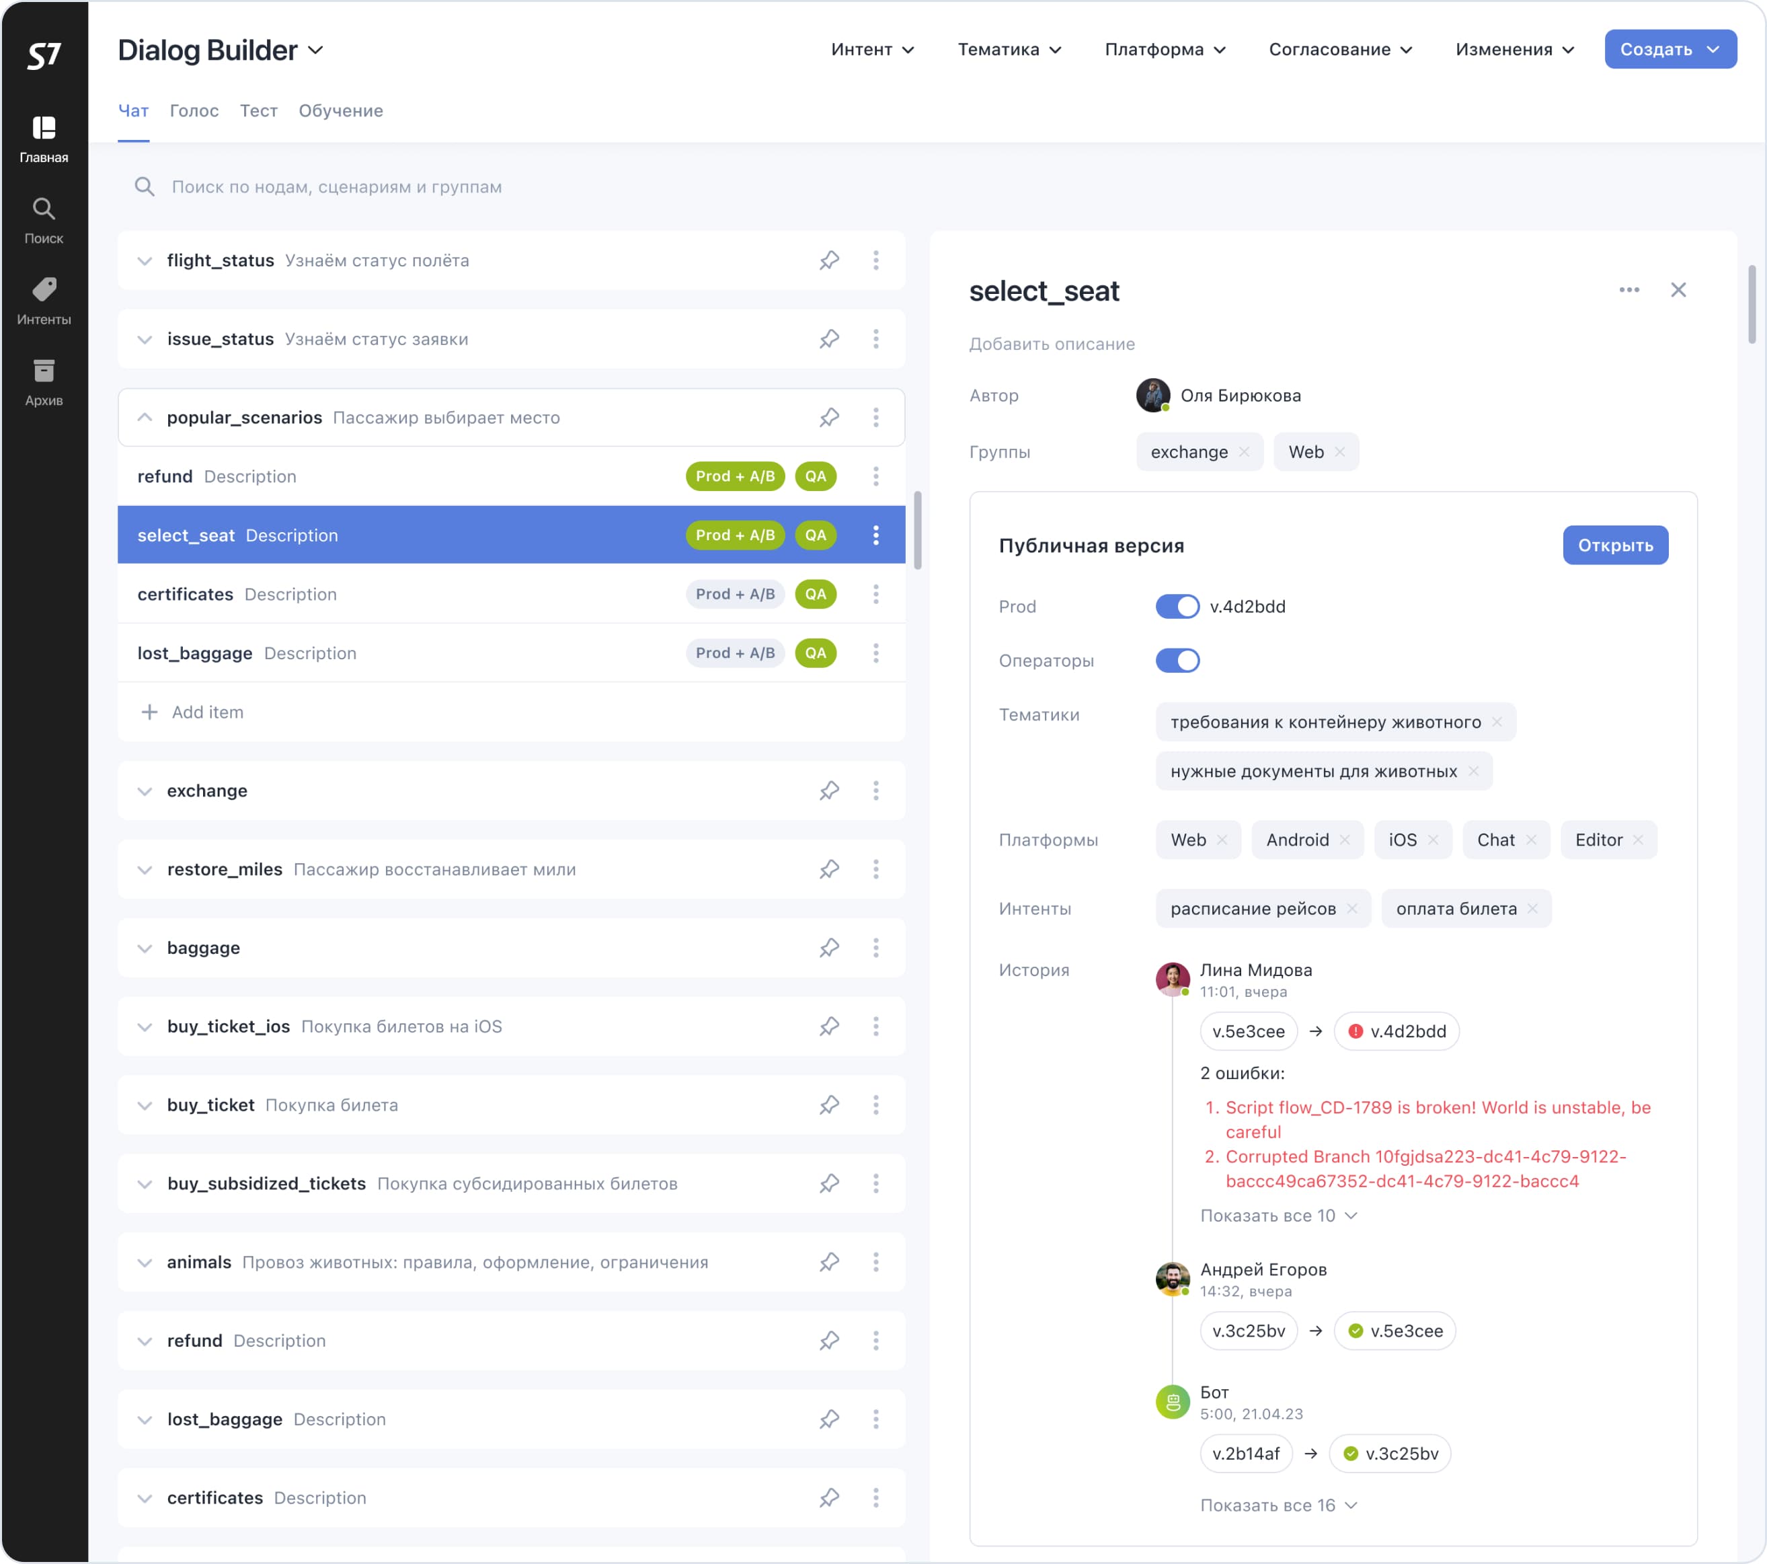
Task: Collapse the popular_scenarios group
Action: tap(145, 418)
